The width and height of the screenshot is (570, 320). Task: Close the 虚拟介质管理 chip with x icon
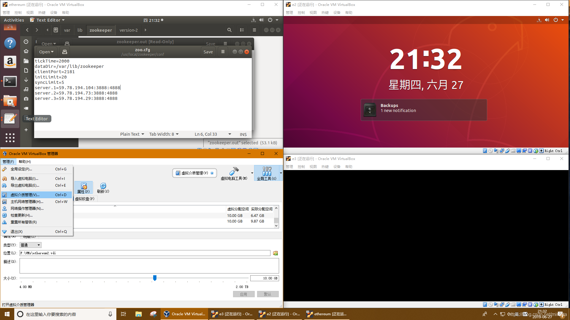click(212, 173)
